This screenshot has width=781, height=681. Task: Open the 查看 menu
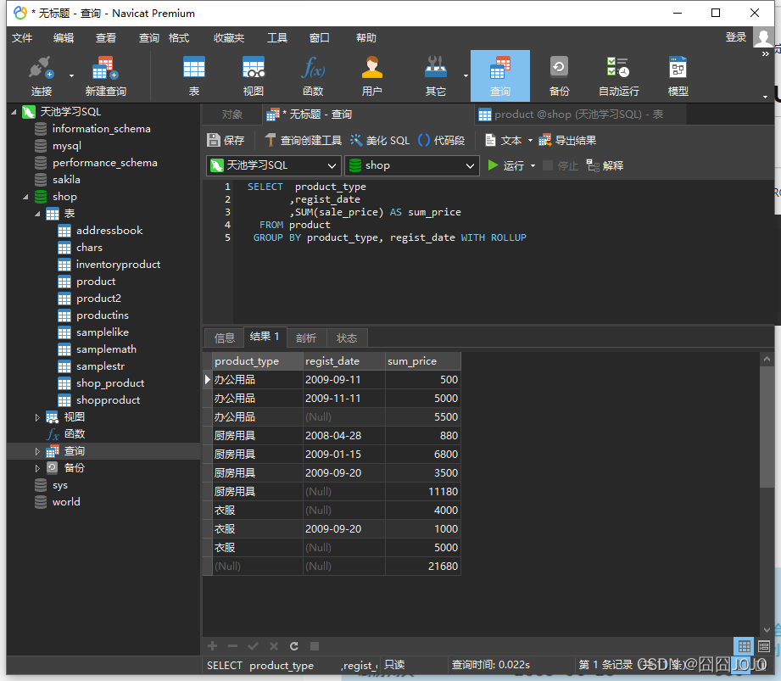106,38
